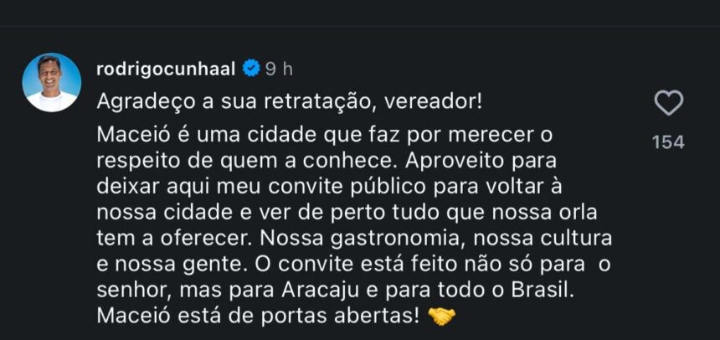Screen dimensions: 720x340
Task: View the 154 likes count
Action: (669, 142)
